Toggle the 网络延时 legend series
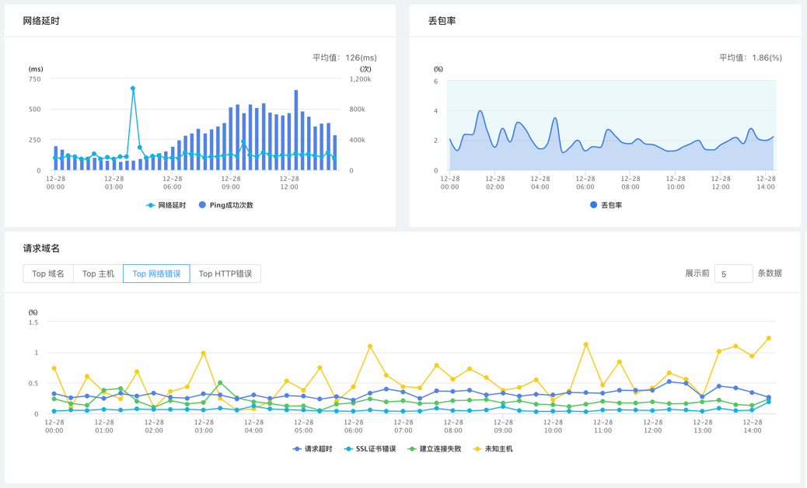This screenshot has height=488, width=807. [166, 205]
